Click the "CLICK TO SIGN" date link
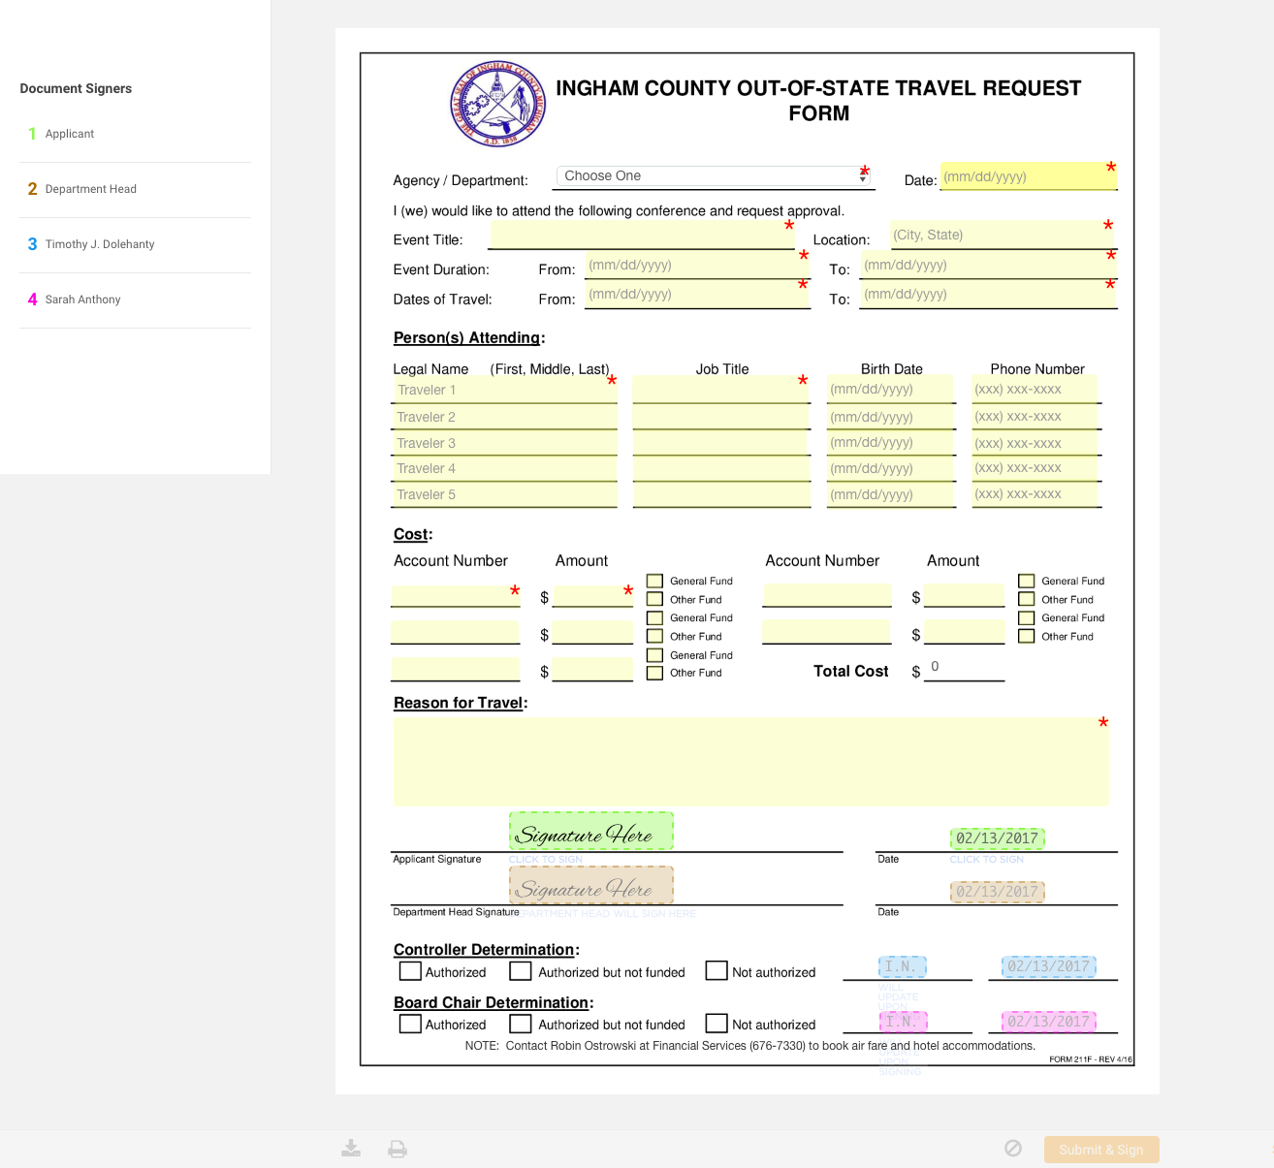This screenshot has height=1168, width=1274. [x=986, y=859]
